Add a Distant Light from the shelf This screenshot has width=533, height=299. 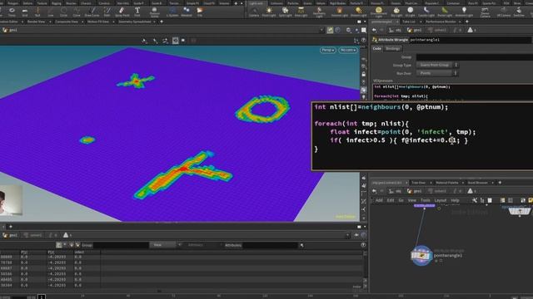[358, 12]
